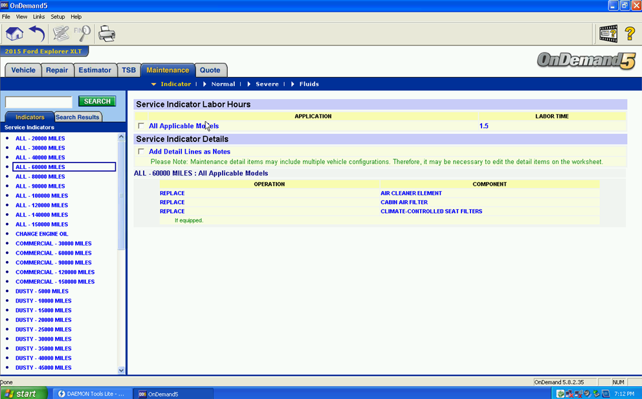The width and height of the screenshot is (642, 399).
Task: Switch to the TSB tab
Action: coord(129,70)
